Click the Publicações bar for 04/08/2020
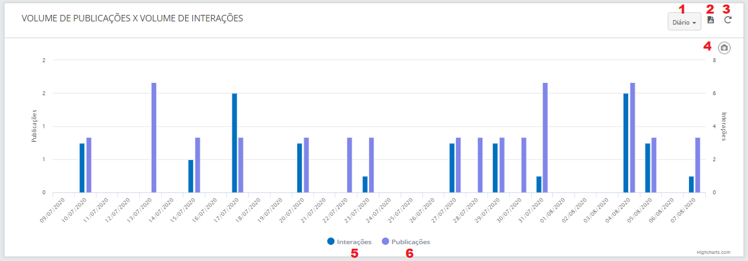This screenshot has width=748, height=261. [633, 138]
